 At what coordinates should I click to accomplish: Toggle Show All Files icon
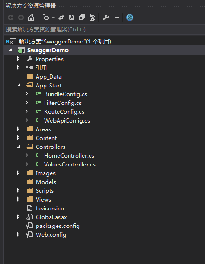92,18
